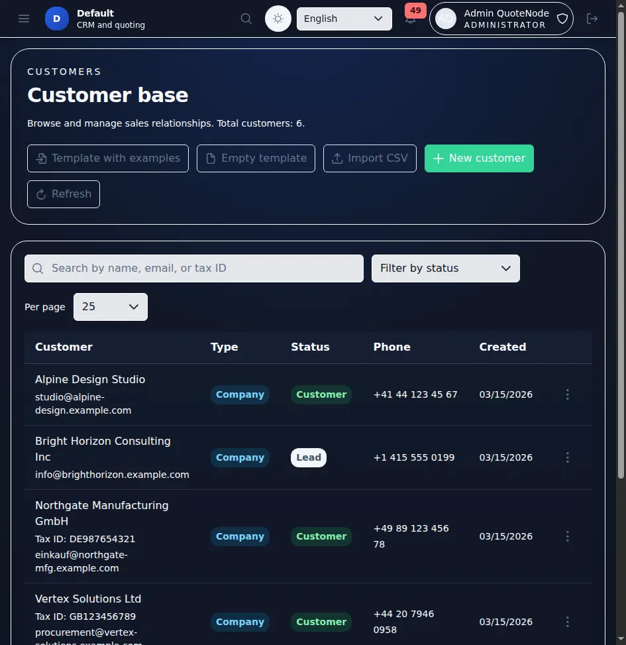
Task: Open the Filter by status dropdown
Action: click(x=445, y=268)
